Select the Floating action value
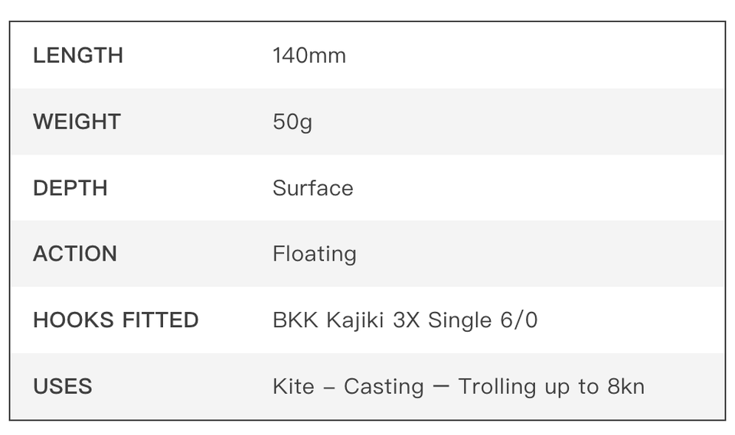The image size is (735, 435). point(315,255)
